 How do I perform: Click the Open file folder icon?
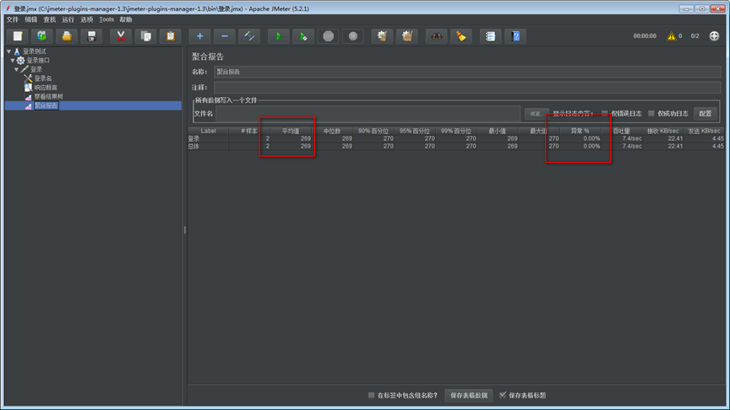coord(67,36)
